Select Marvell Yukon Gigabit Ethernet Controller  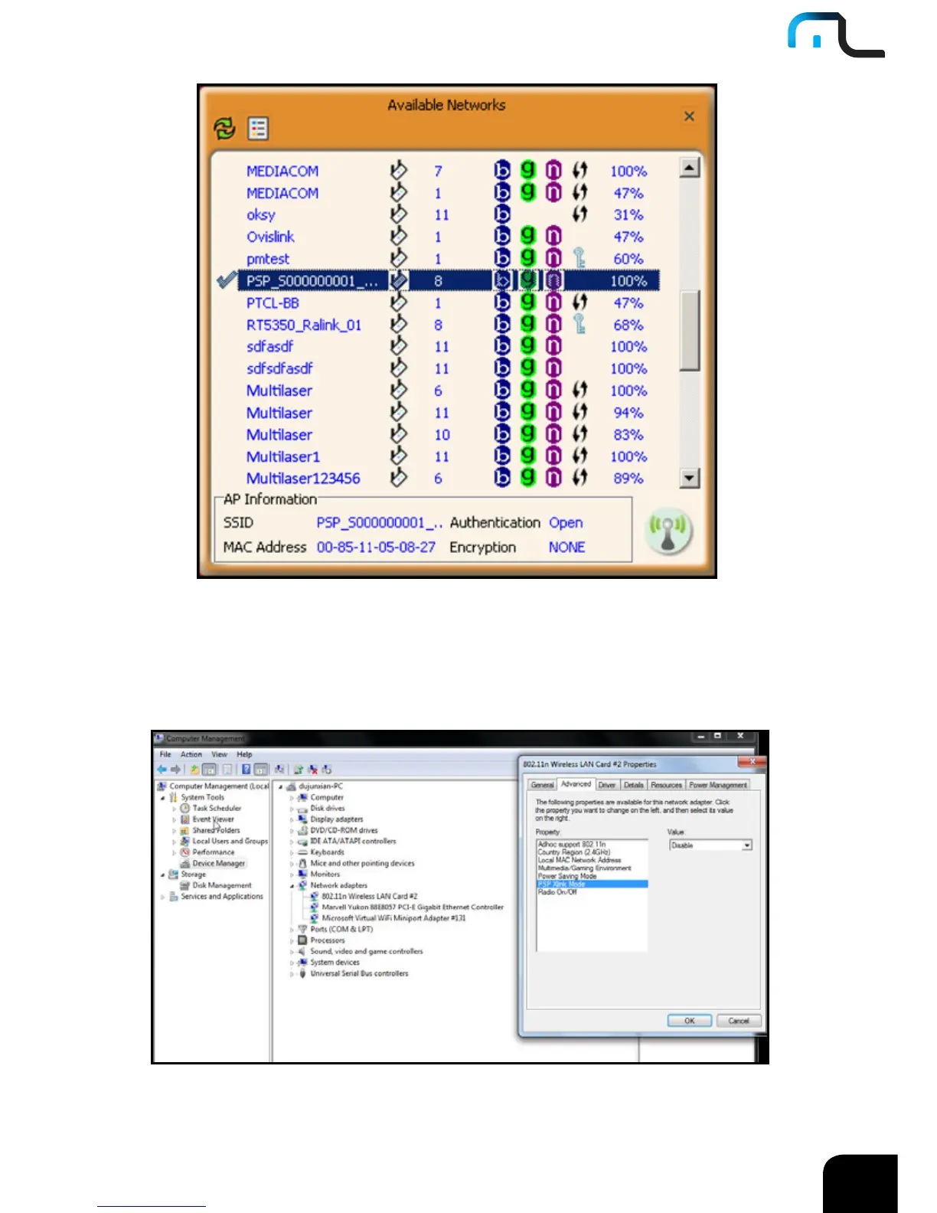click(413, 907)
